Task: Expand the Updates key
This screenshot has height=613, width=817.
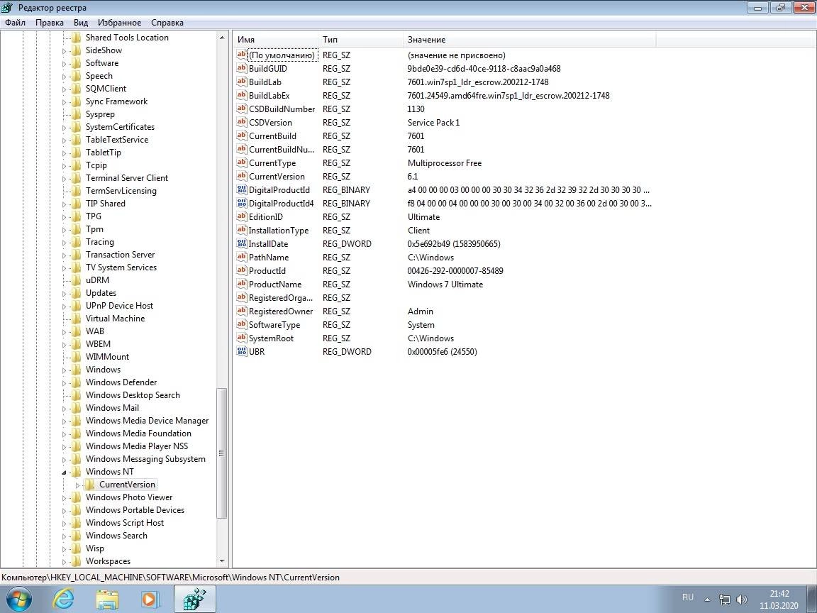Action: (x=64, y=294)
